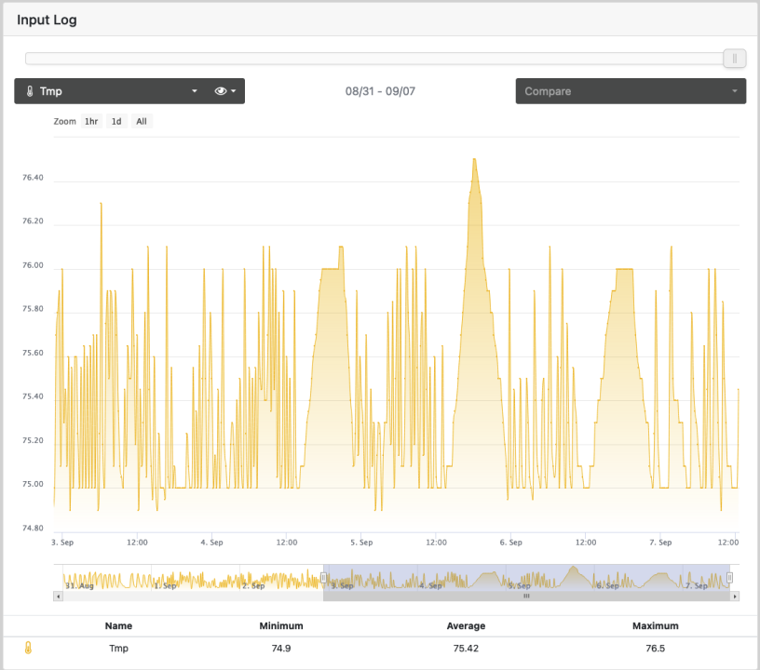Click the 76.40 y-axis label

[x=33, y=178]
